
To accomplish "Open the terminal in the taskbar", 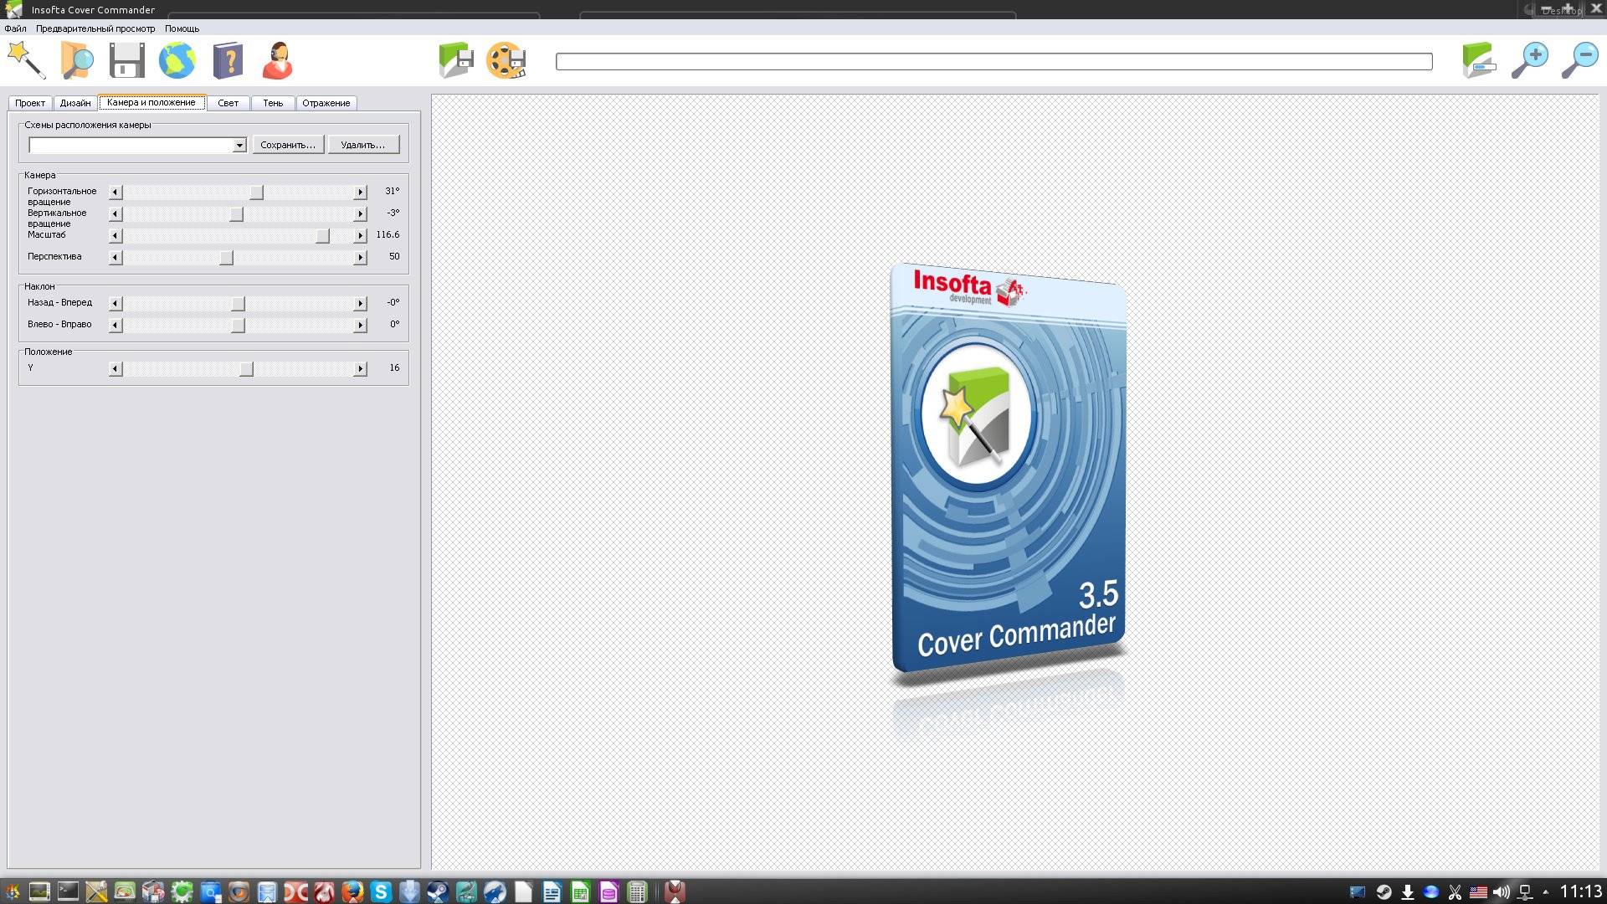I will [68, 892].
